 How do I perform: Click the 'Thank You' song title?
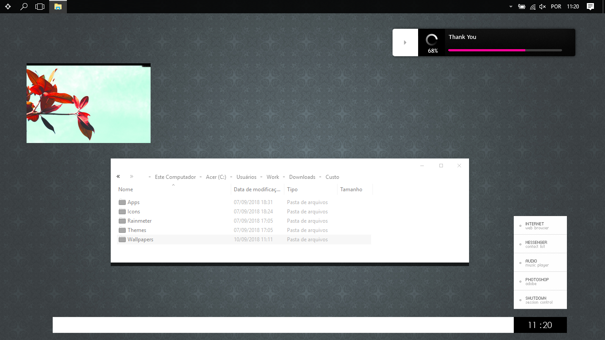[462, 37]
